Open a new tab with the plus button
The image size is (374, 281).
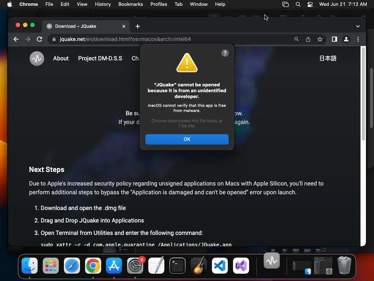(138, 26)
